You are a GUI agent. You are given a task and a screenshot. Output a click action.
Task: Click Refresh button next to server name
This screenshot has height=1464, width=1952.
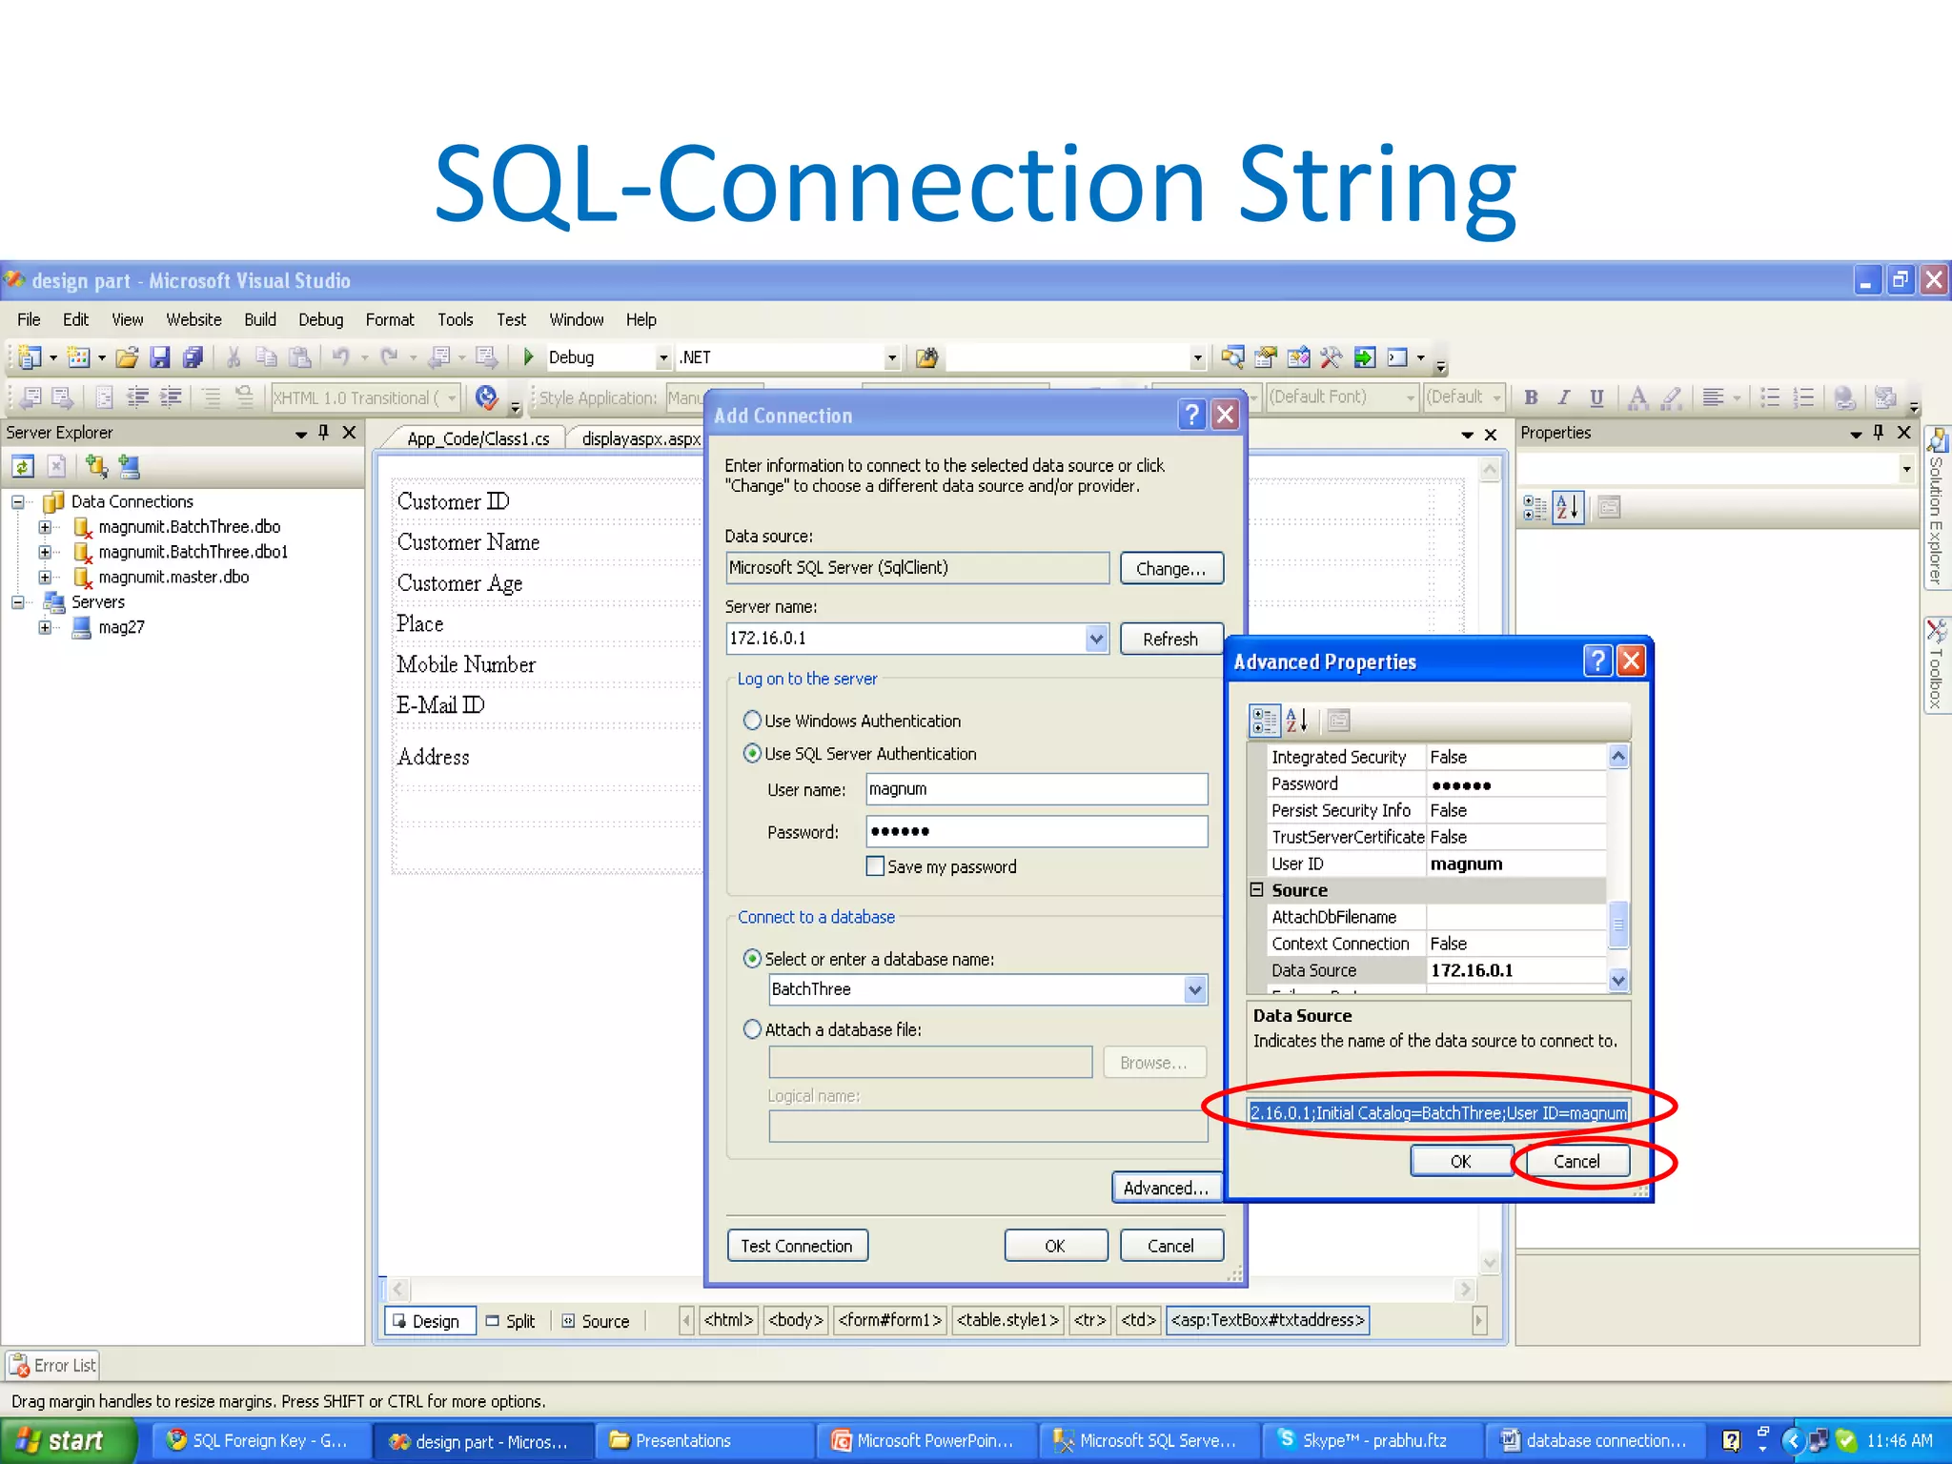(1171, 639)
